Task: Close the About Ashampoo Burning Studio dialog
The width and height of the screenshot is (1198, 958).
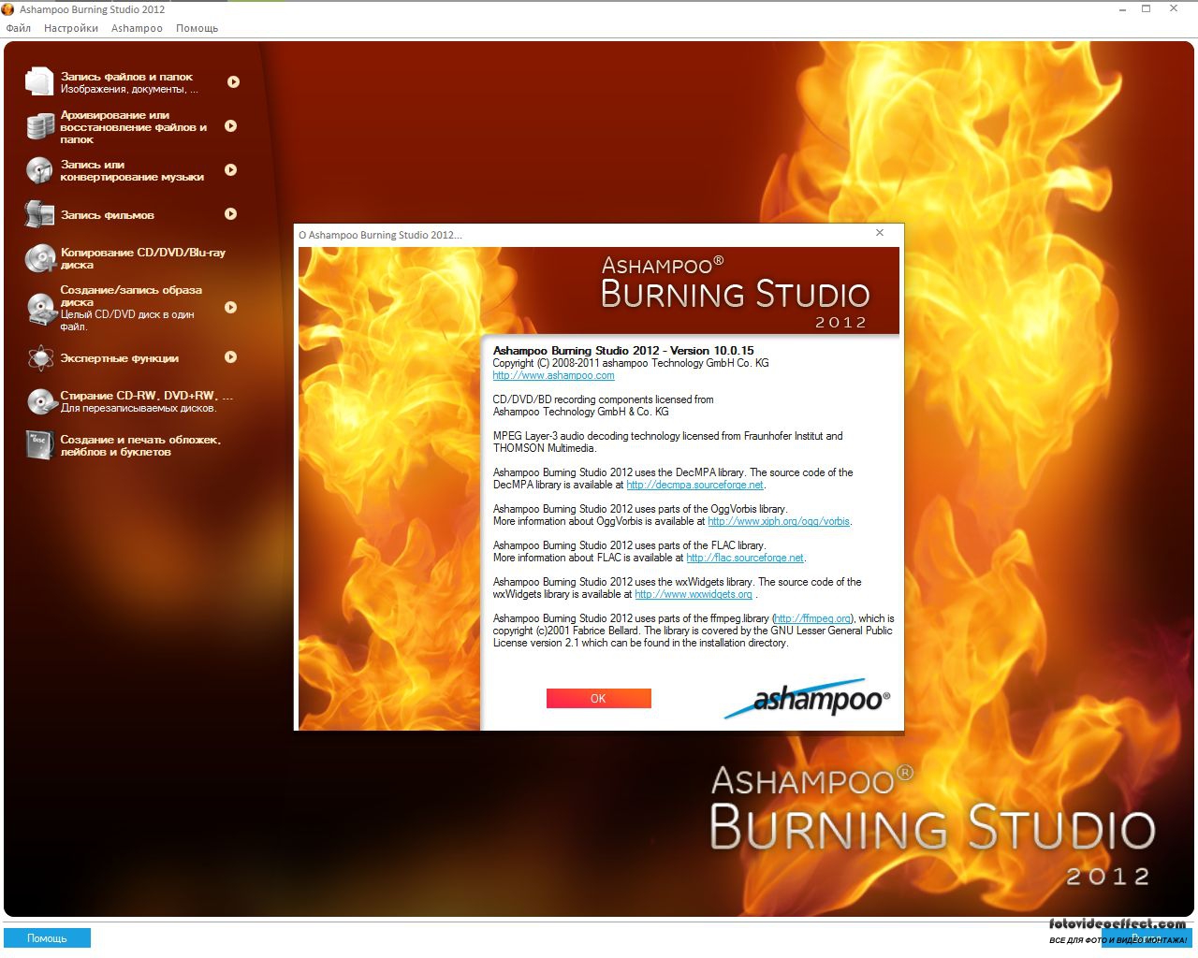Action: (880, 233)
